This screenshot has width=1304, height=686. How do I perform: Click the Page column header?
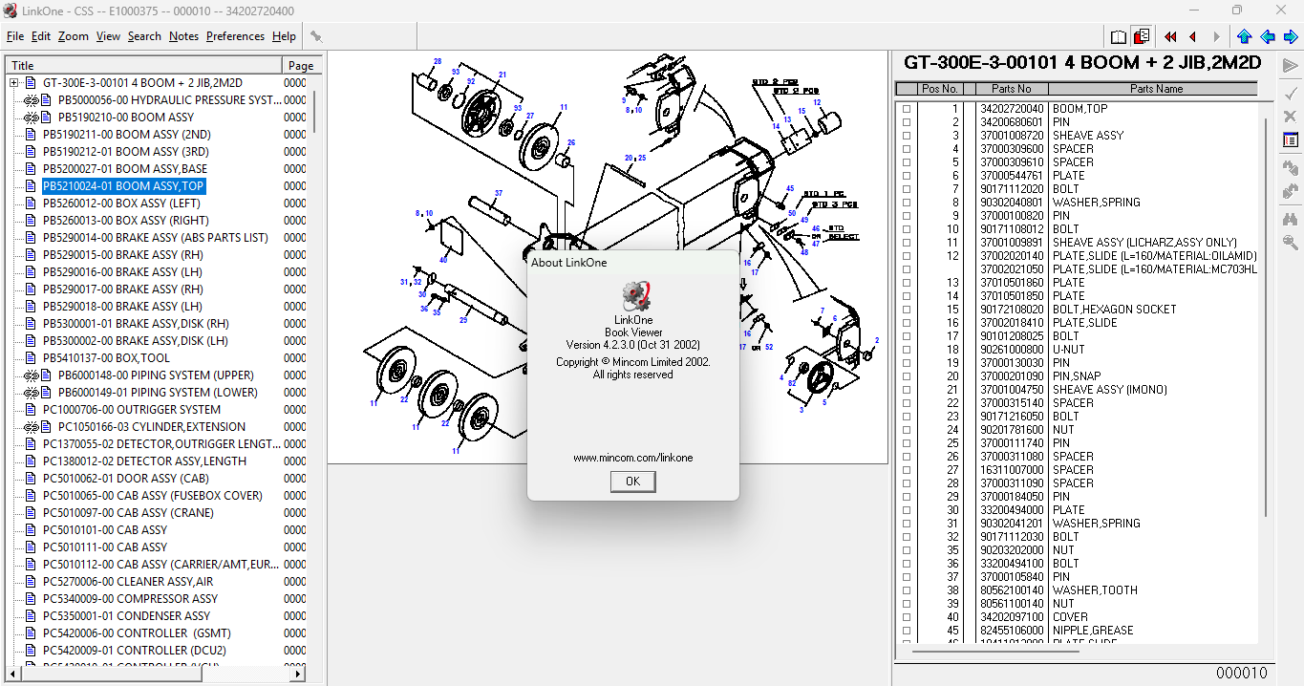click(x=301, y=66)
